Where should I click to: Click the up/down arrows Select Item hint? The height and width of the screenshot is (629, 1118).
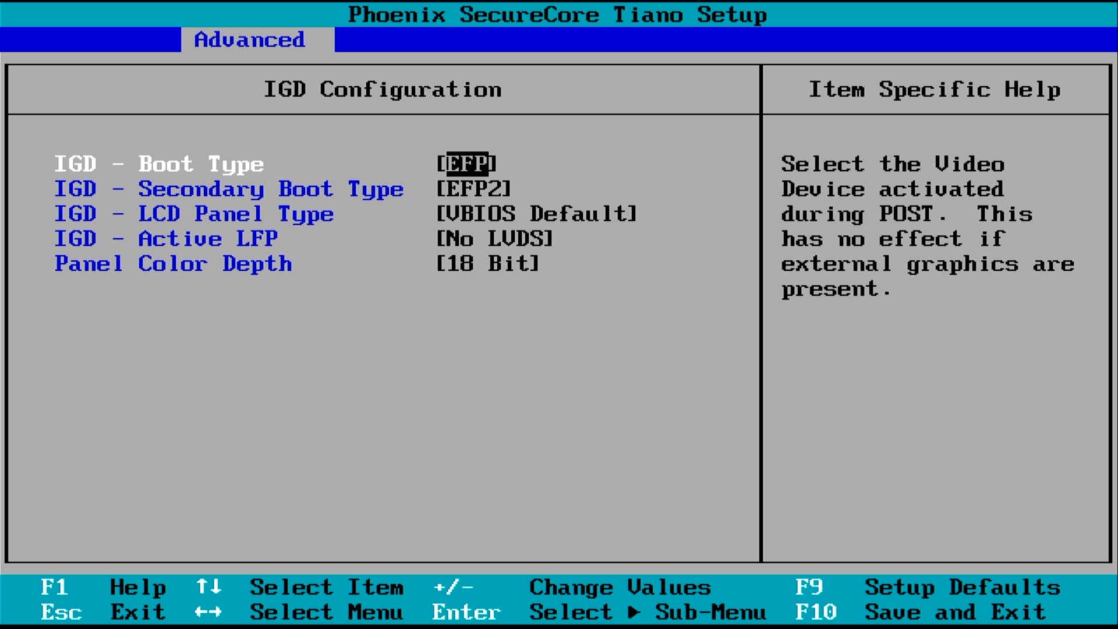(299, 587)
